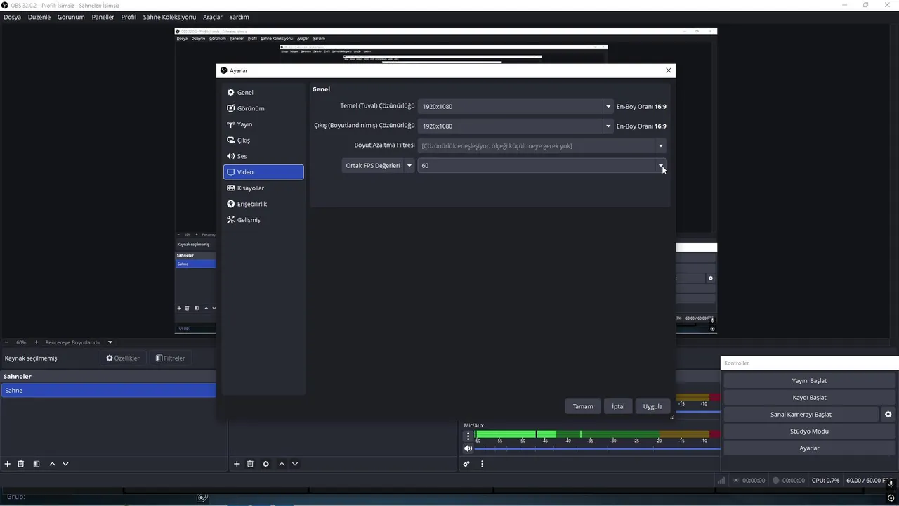Click the network signal icon in status bar
The width and height of the screenshot is (899, 506).
tap(721, 481)
